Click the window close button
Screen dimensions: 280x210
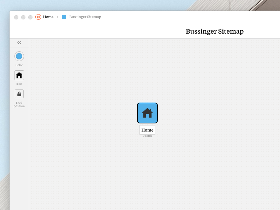16,17
